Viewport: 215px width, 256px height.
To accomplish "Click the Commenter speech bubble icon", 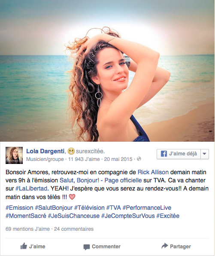I will pyautogui.click(x=87, y=247).
